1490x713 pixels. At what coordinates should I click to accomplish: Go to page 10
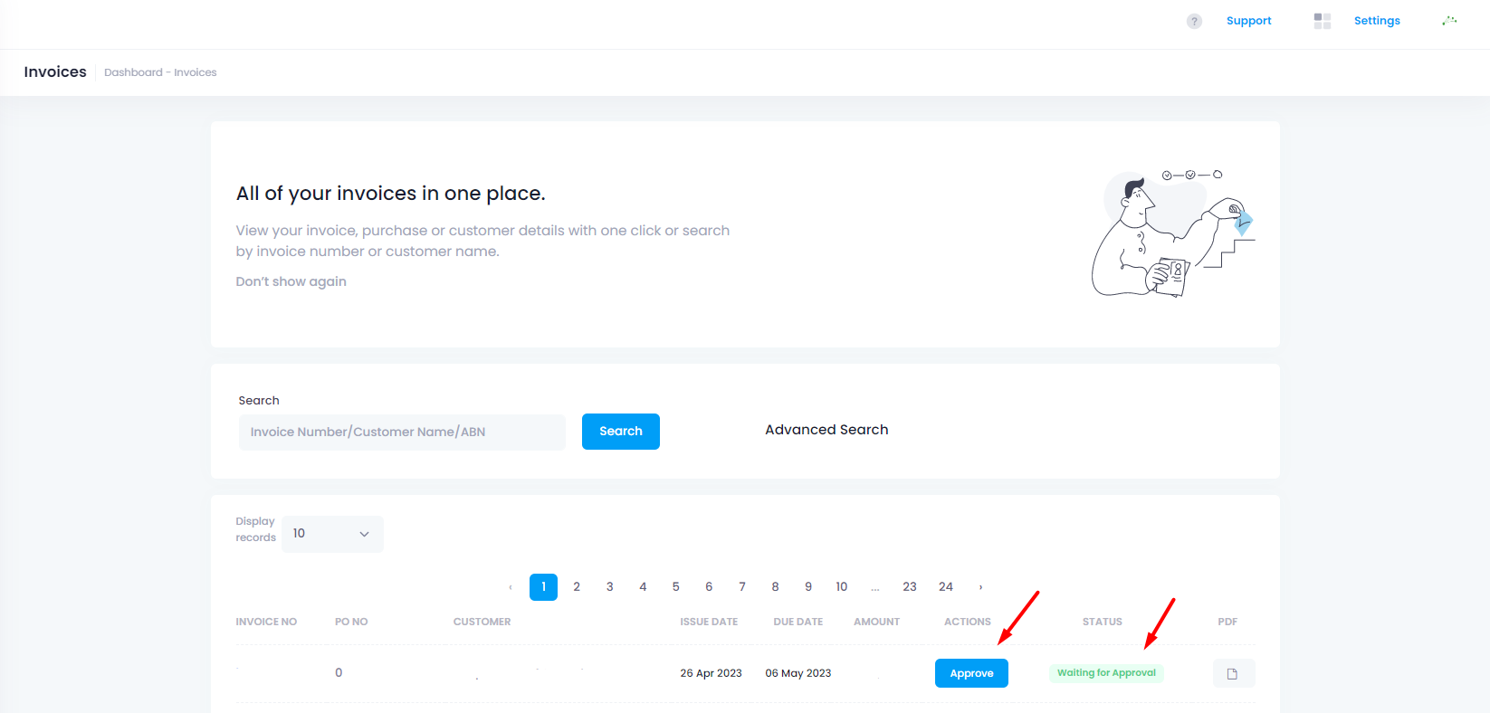click(842, 587)
